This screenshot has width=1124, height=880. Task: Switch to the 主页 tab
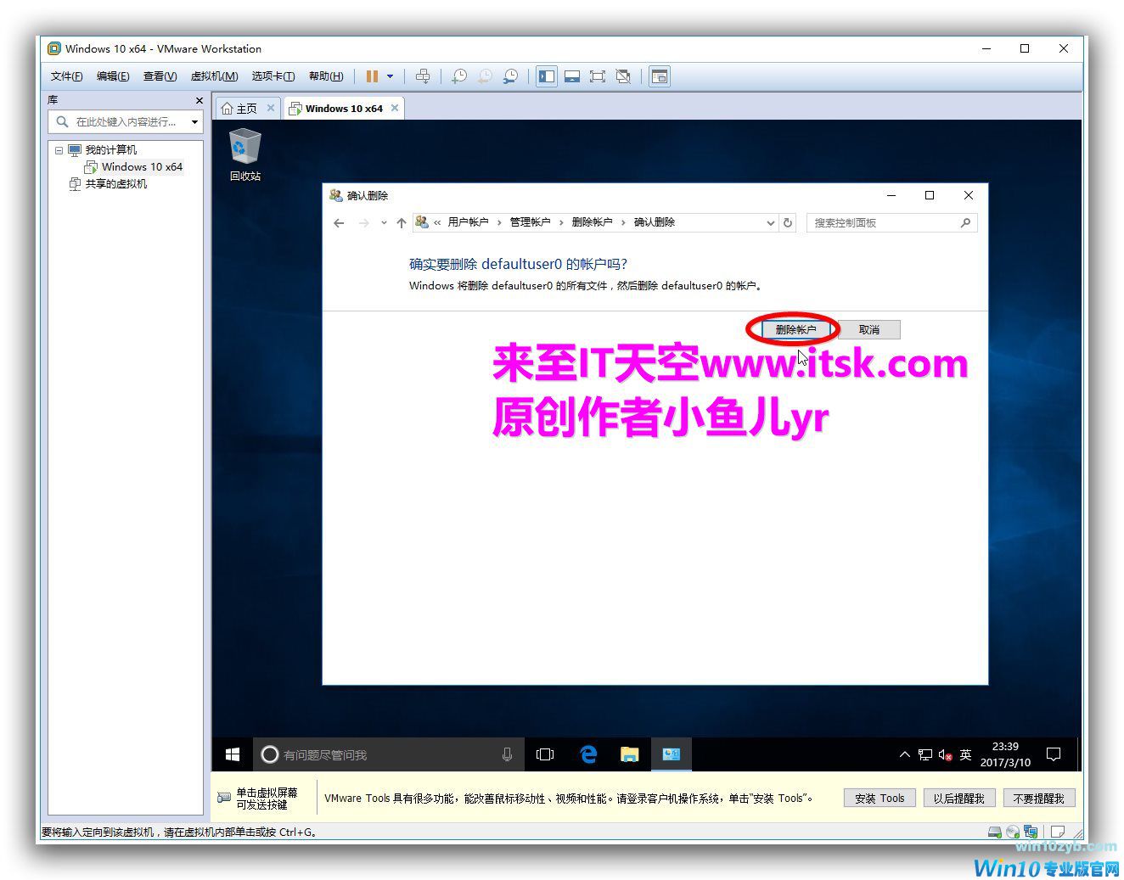pyautogui.click(x=239, y=109)
